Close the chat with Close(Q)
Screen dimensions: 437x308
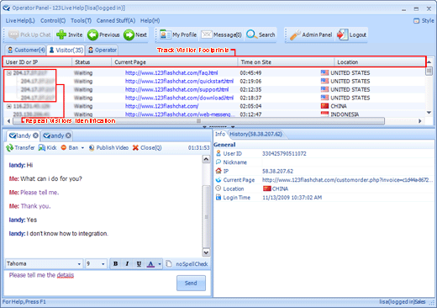click(147, 147)
